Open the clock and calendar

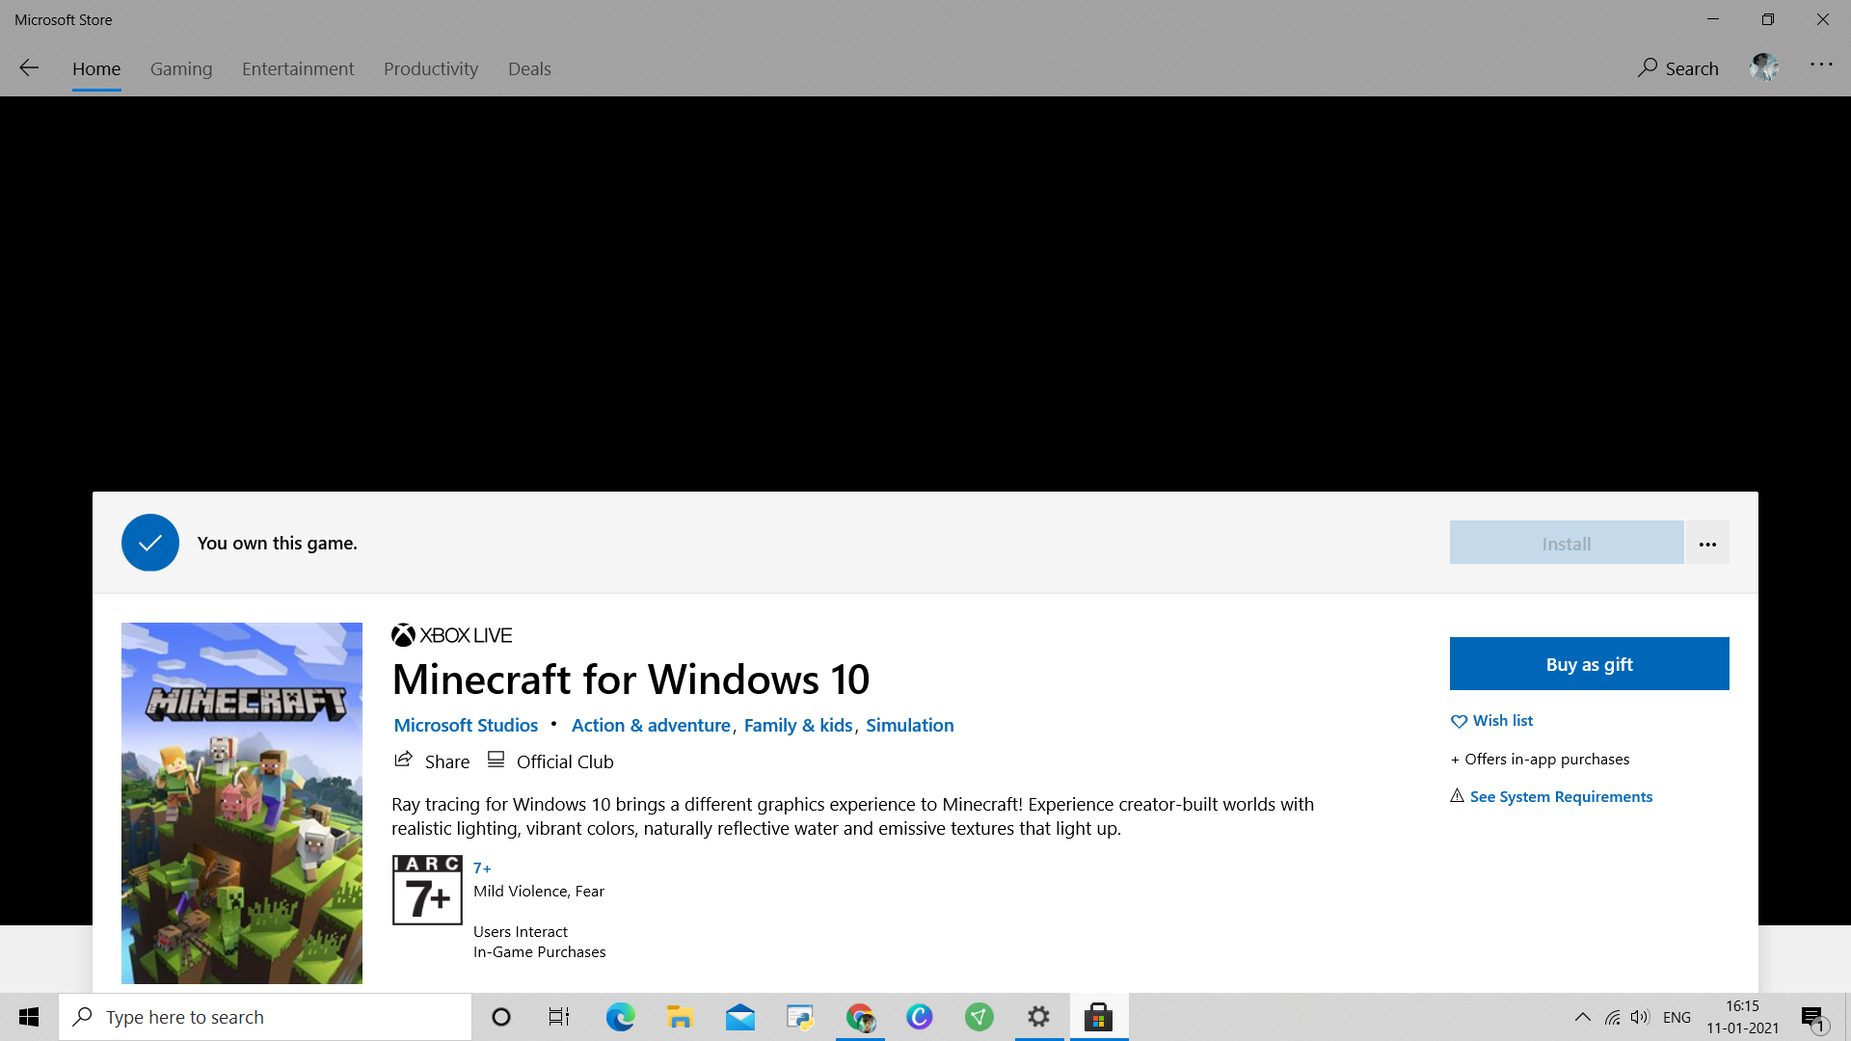point(1743,1017)
